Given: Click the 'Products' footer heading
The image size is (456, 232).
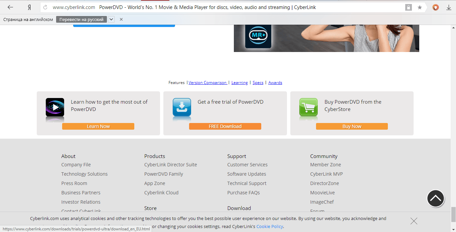Looking at the screenshot, I should point(155,156).
